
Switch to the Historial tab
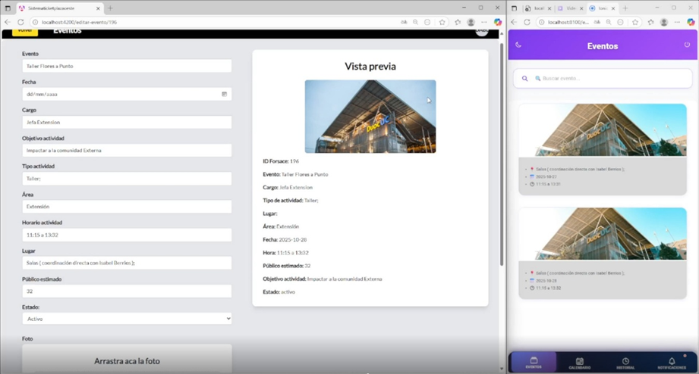[x=625, y=363]
